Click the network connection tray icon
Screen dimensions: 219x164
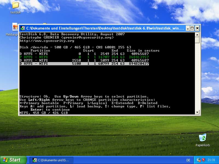point(198,160)
